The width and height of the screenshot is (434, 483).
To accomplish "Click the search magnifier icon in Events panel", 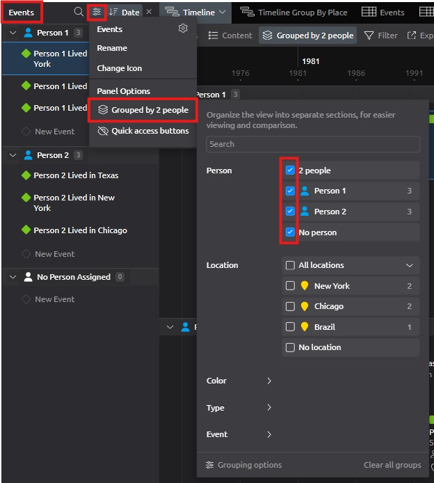I will 79,12.
